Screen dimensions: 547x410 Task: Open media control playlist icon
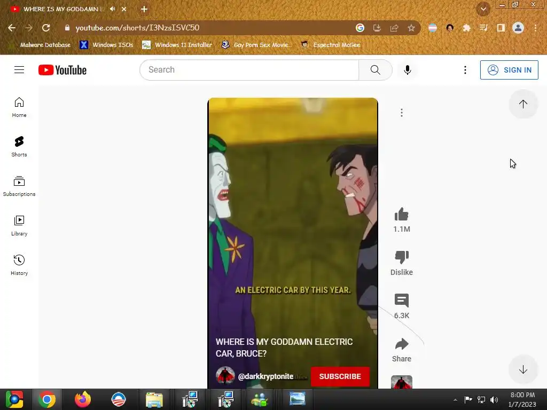pyautogui.click(x=483, y=28)
